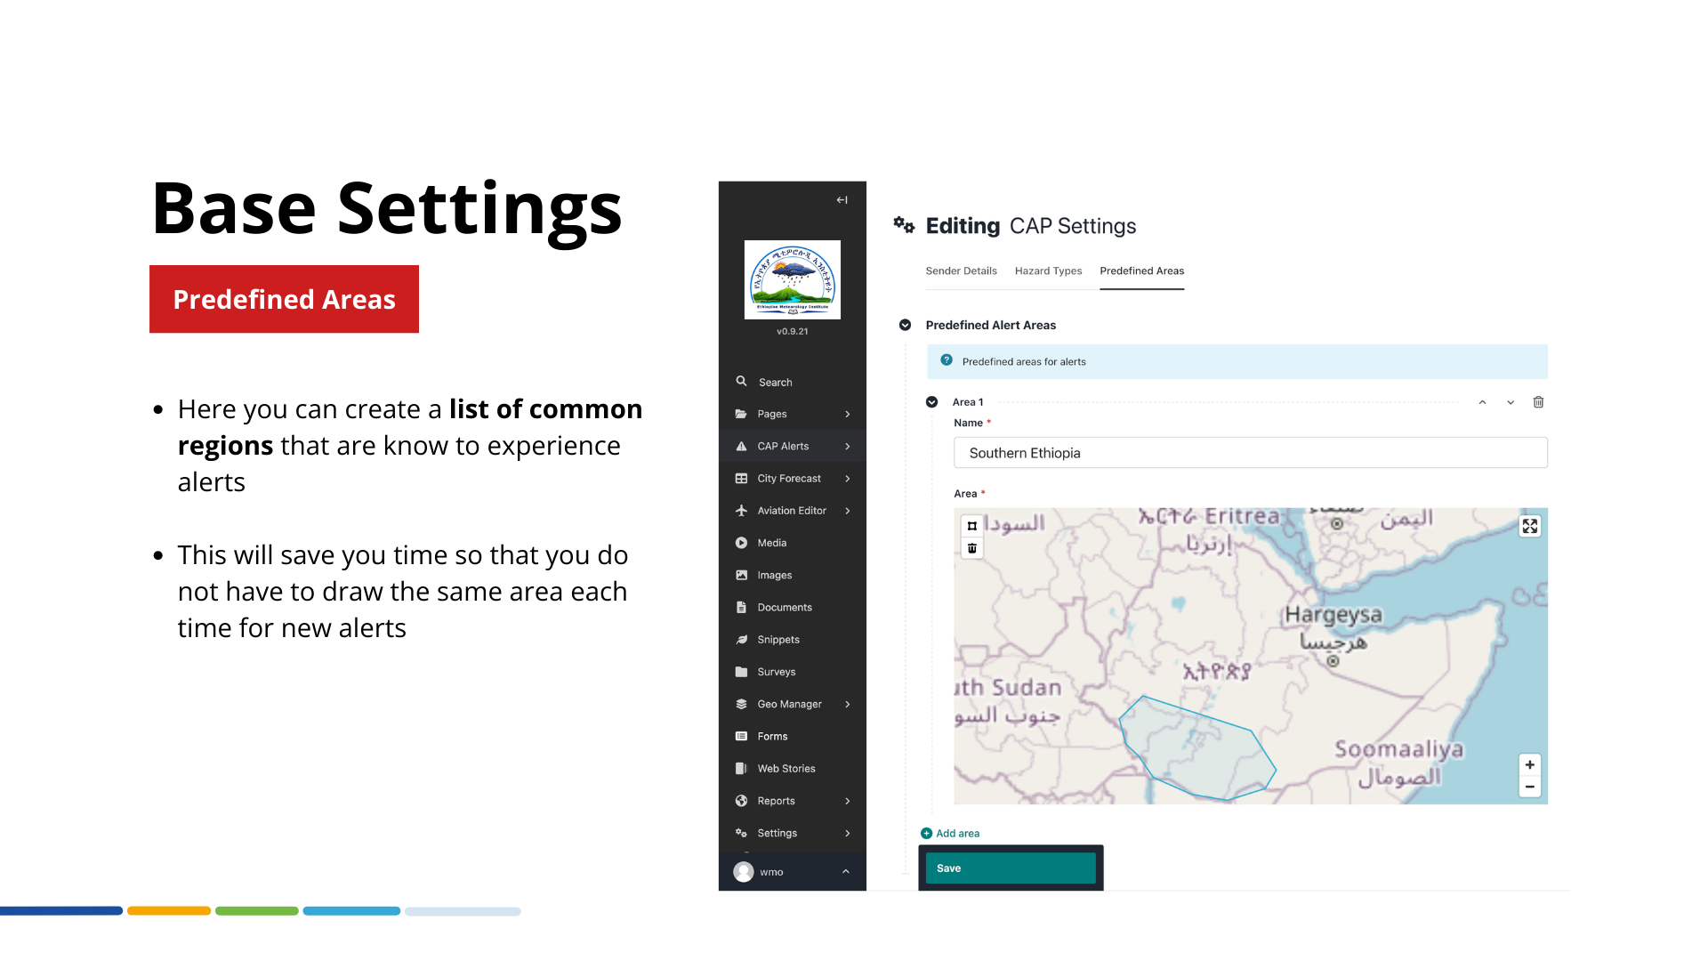The width and height of the screenshot is (1708, 961).
Task: Click the Media play icon
Action: (741, 543)
